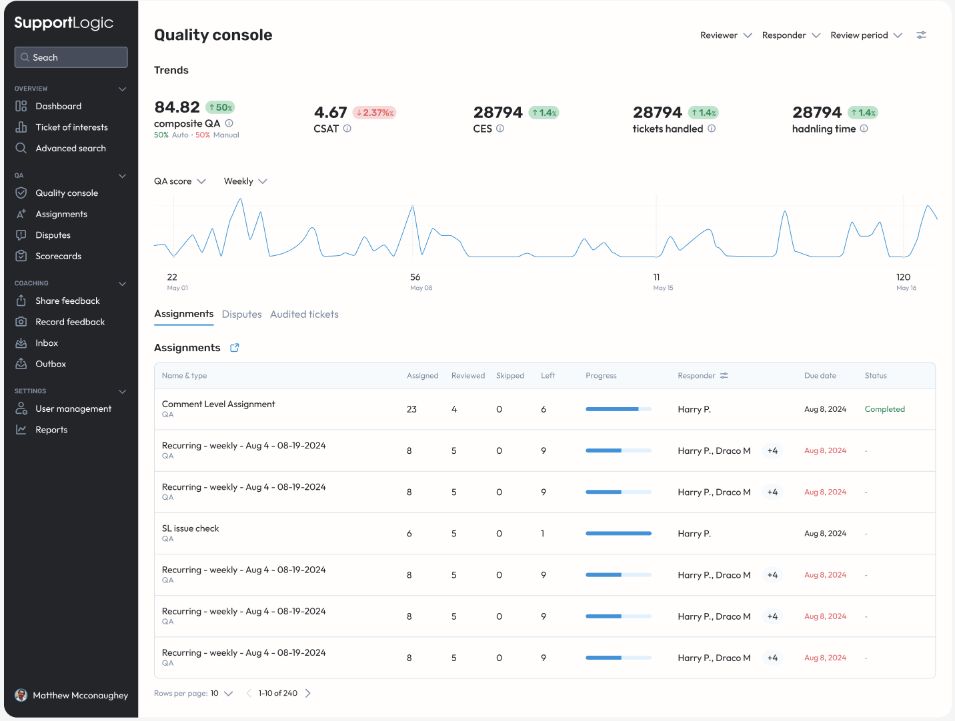
Task: Switch to the Disputes tab
Action: [x=241, y=315]
